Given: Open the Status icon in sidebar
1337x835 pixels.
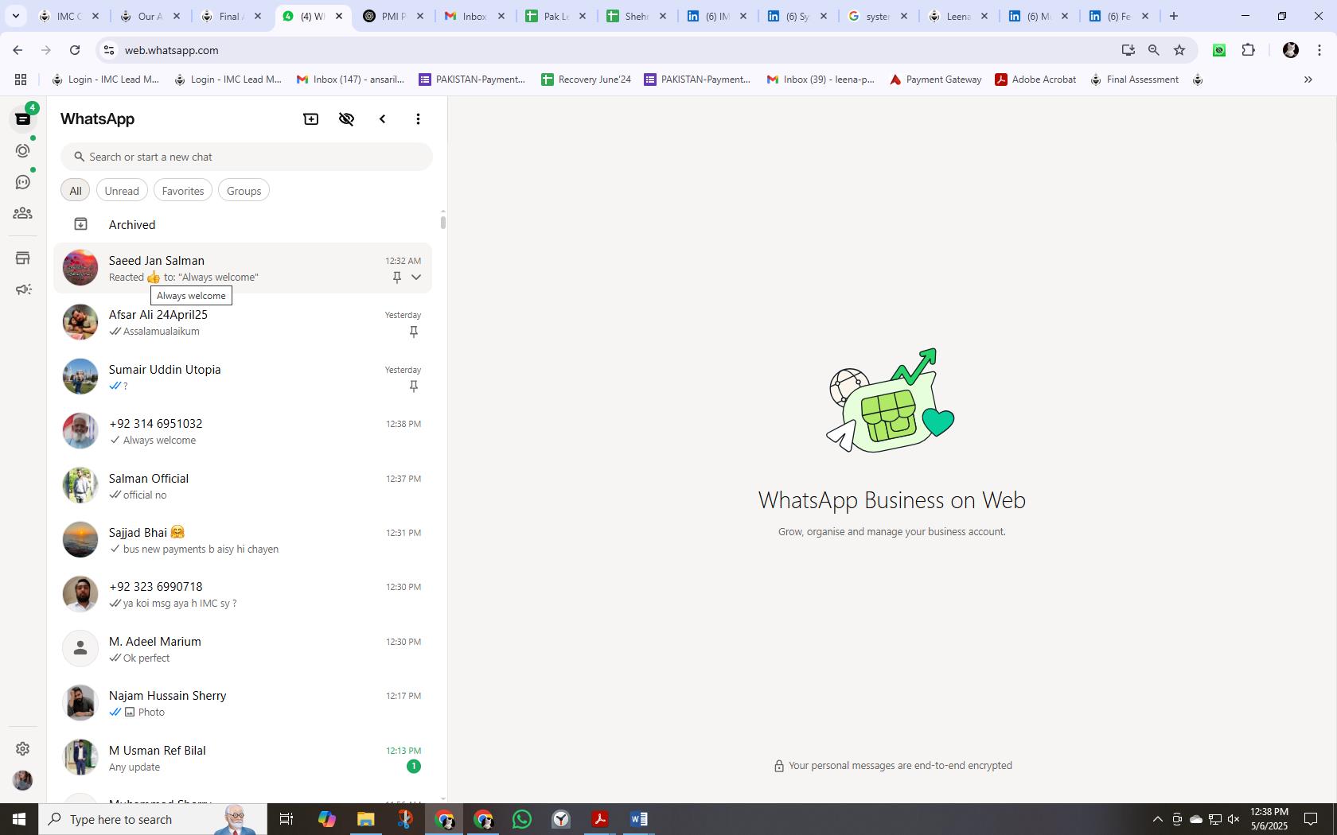Looking at the screenshot, I should [x=23, y=150].
